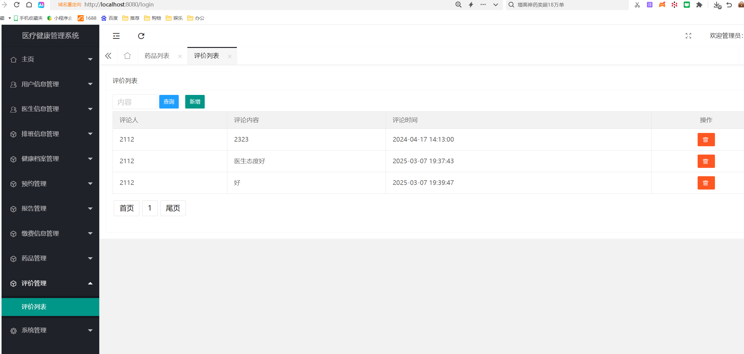
Task: Switch to the 药品列表 tab
Action: click(157, 56)
